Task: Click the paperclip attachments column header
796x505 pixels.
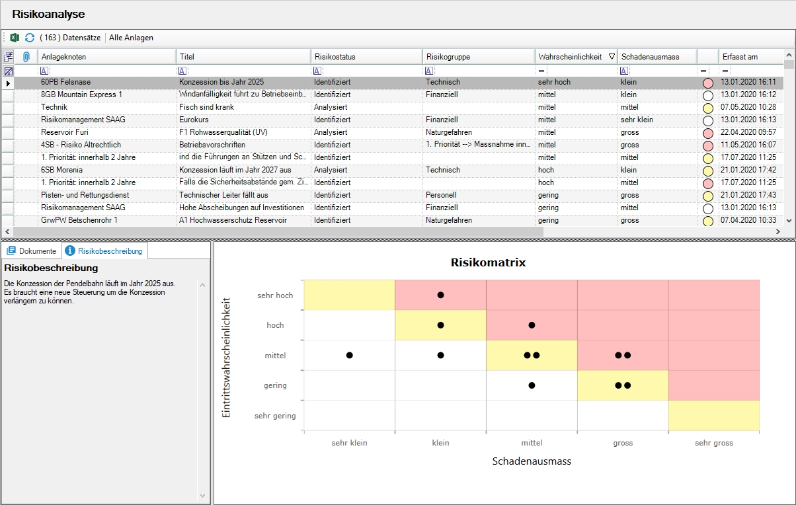Action: click(26, 57)
